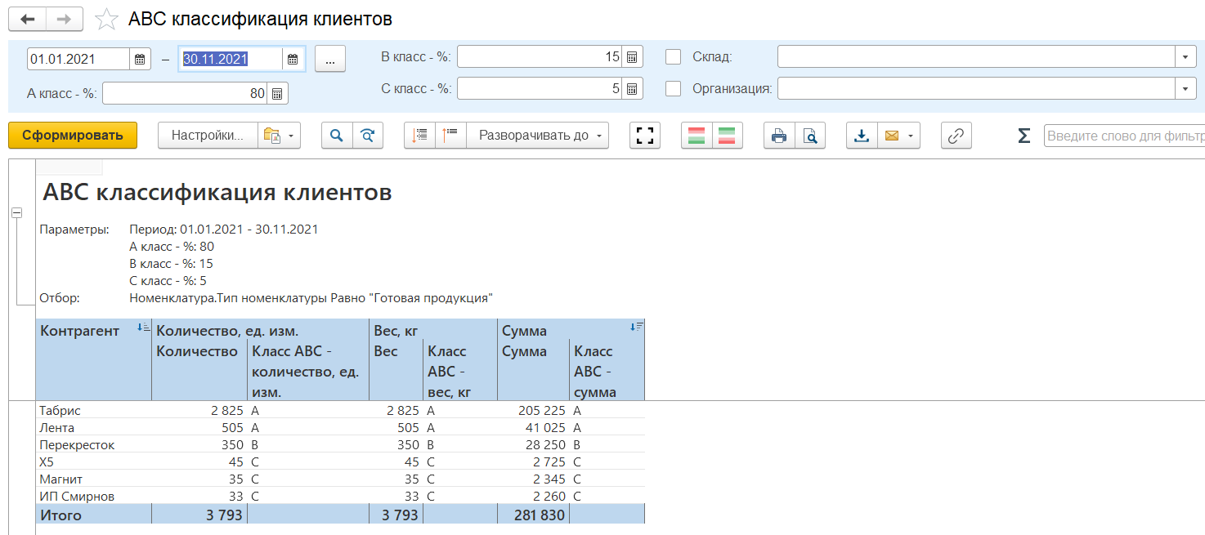Screen dimensions: 1205x535
Task: Open print preview icon
Action: tap(809, 136)
